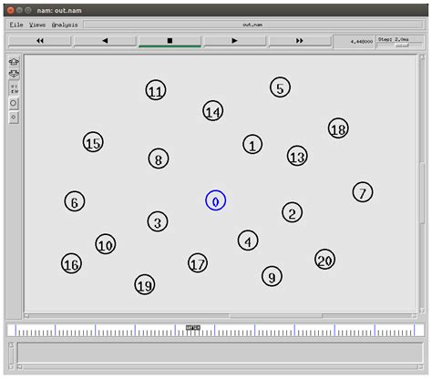Select node 14 in the network view
The height and width of the screenshot is (379, 432).
click(x=212, y=111)
